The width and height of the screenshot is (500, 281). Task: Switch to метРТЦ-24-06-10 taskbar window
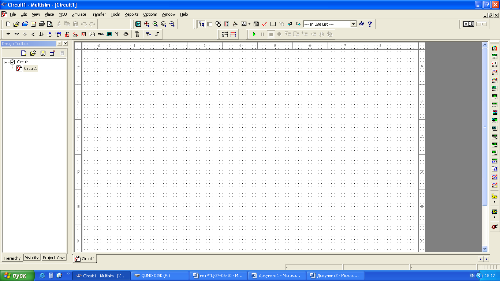tap(218, 276)
